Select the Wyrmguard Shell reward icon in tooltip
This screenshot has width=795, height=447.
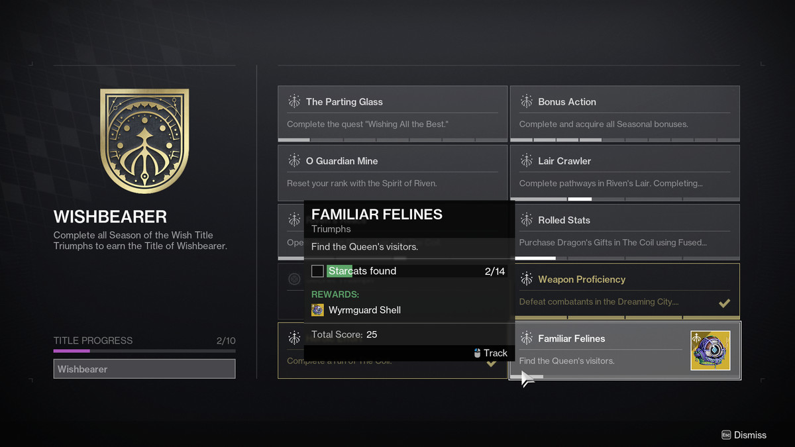point(318,310)
